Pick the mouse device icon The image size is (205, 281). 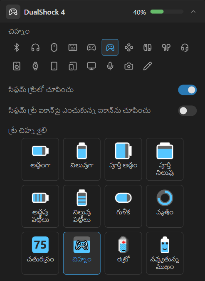[54, 47]
